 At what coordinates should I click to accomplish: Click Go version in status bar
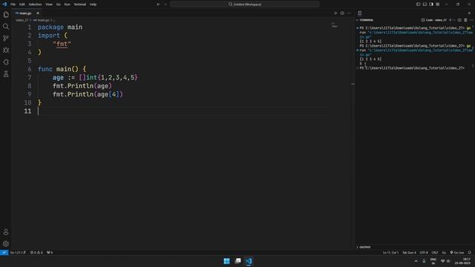coord(18,252)
